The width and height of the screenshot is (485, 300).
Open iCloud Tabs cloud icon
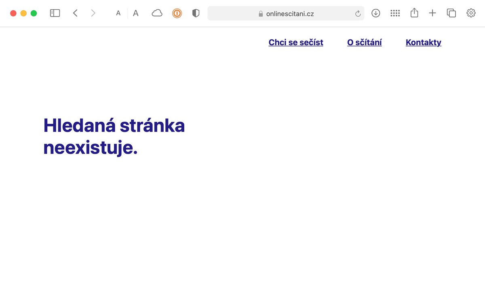pos(157,13)
